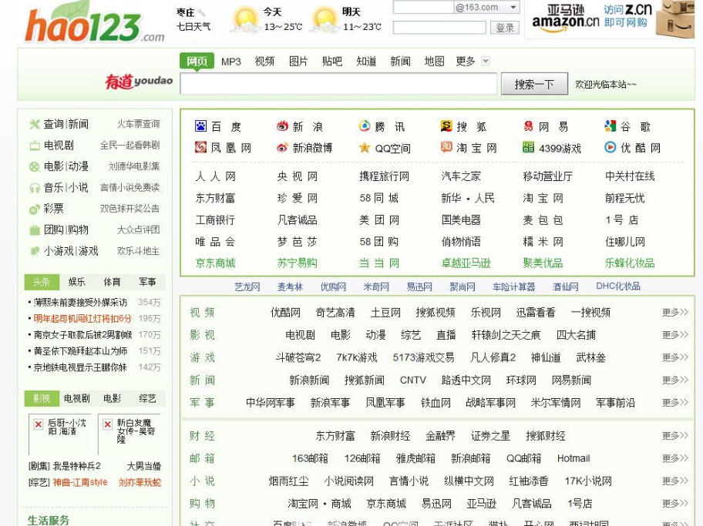The height and width of the screenshot is (526, 703).
Task: Click the 登录 login button
Action: (505, 28)
